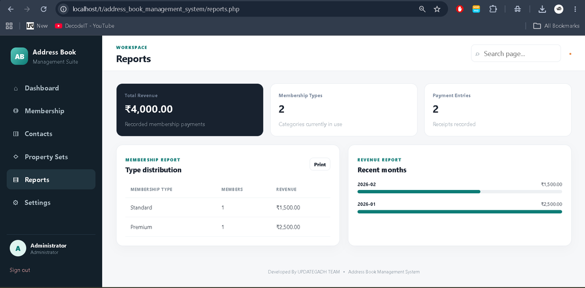Click the Sign out link
This screenshot has height=288, width=585.
tap(20, 270)
